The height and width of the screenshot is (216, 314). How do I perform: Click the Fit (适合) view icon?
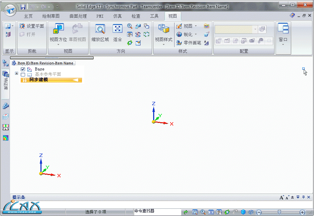click(x=117, y=29)
